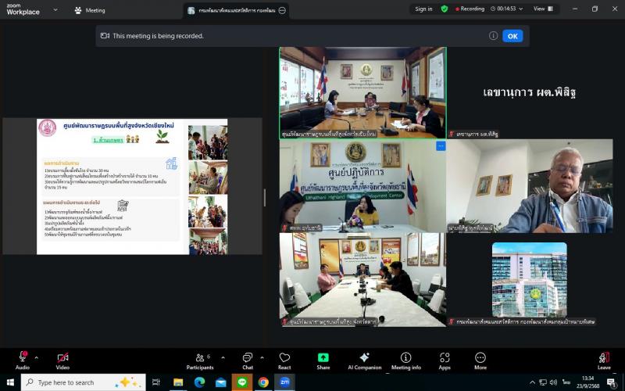Expand the Audio options caret
Viewport: 625px width, 391px height.
point(36,357)
